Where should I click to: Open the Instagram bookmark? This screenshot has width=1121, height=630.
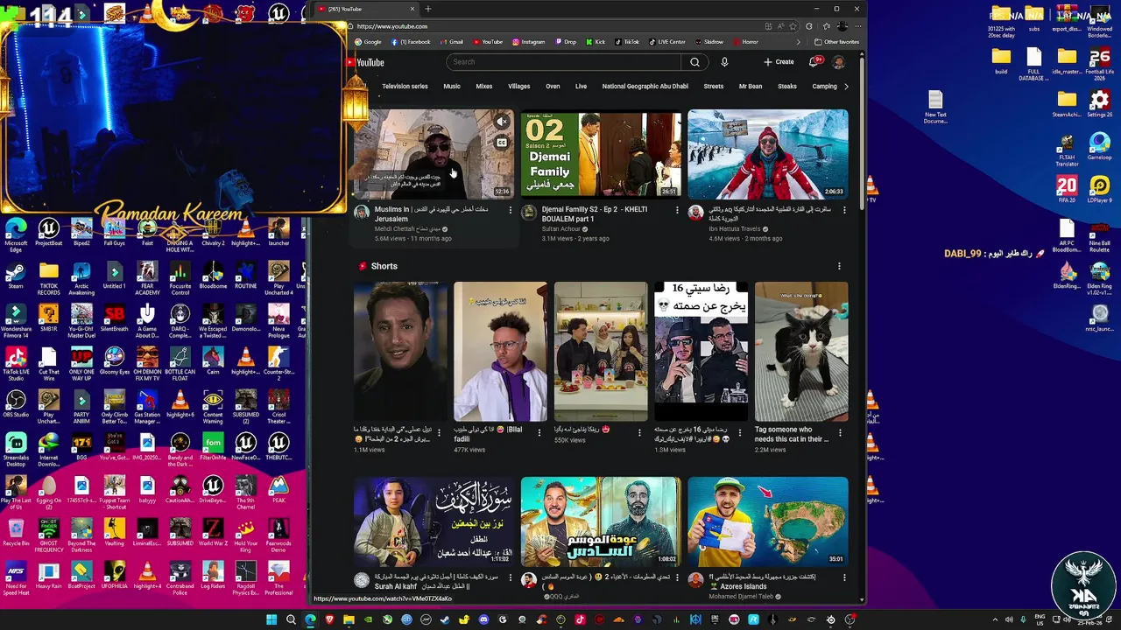pos(529,42)
